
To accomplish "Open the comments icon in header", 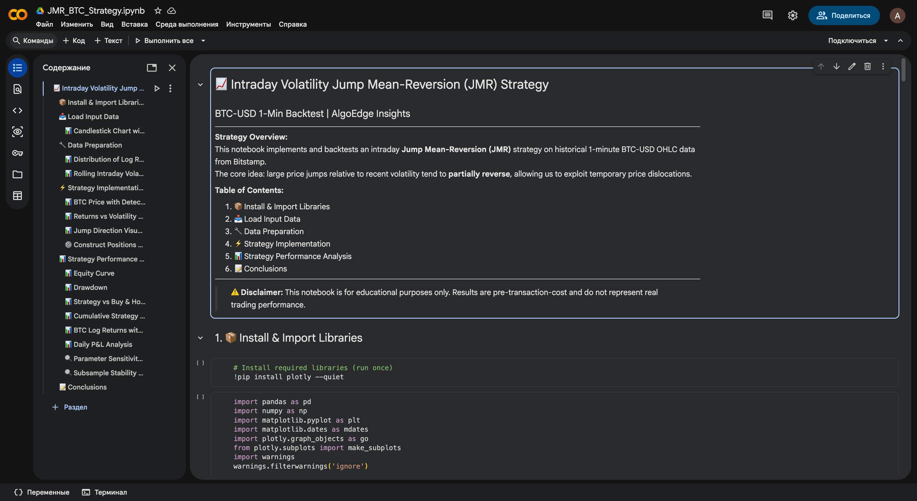I will pyautogui.click(x=767, y=15).
